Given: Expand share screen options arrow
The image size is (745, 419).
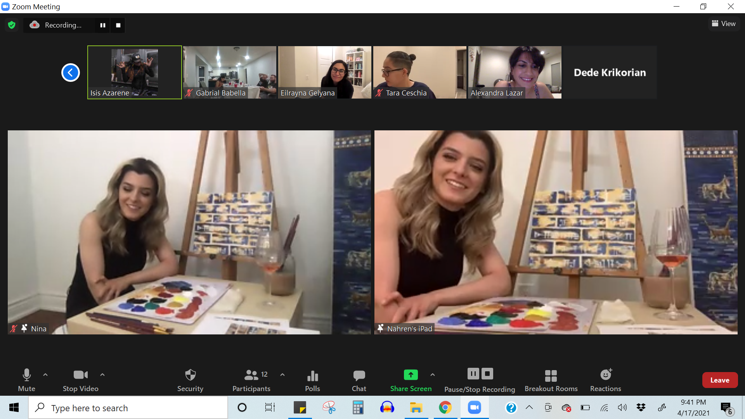Looking at the screenshot, I should point(433,375).
